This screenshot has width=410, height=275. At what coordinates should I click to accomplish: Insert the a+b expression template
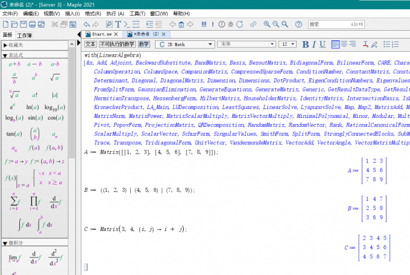click(14, 64)
